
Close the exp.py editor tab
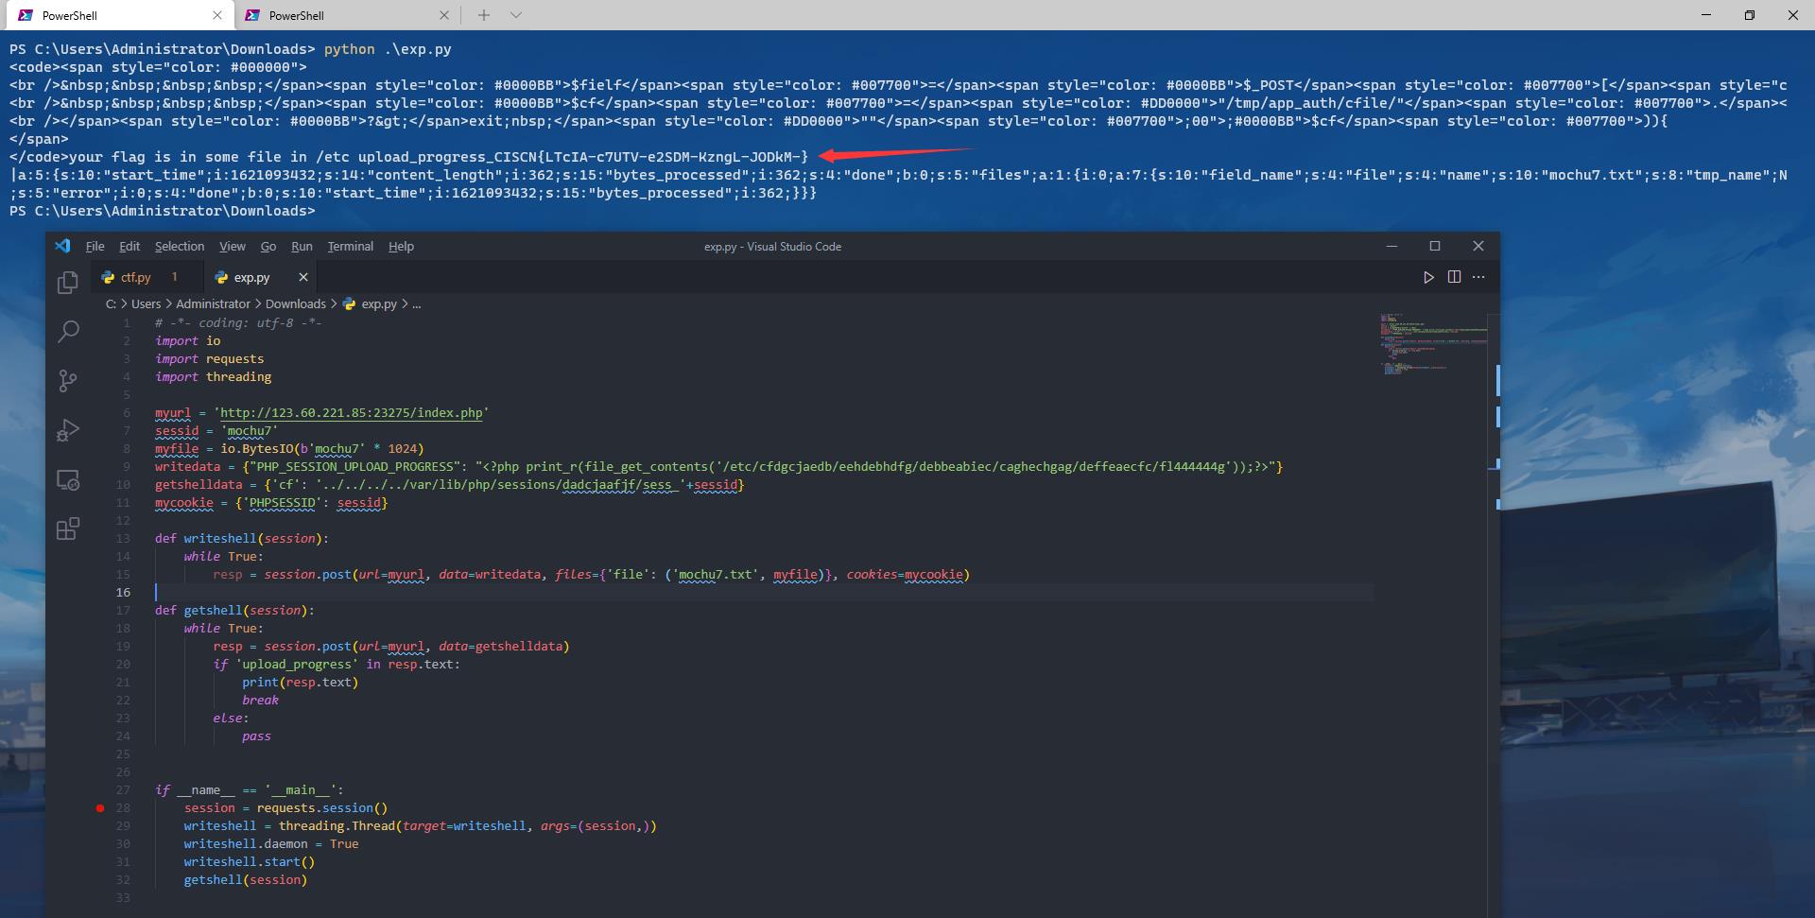point(303,277)
